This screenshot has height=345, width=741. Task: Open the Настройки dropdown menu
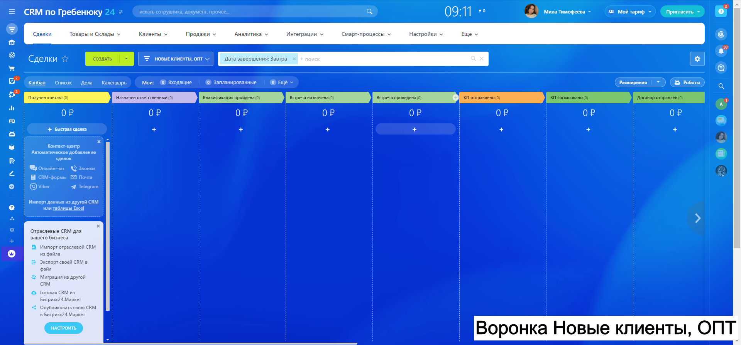pos(426,34)
